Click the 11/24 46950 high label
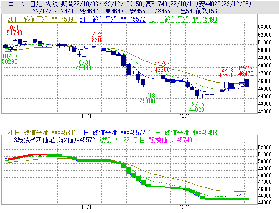Screen dimensions: 279x213 [x=162, y=67]
